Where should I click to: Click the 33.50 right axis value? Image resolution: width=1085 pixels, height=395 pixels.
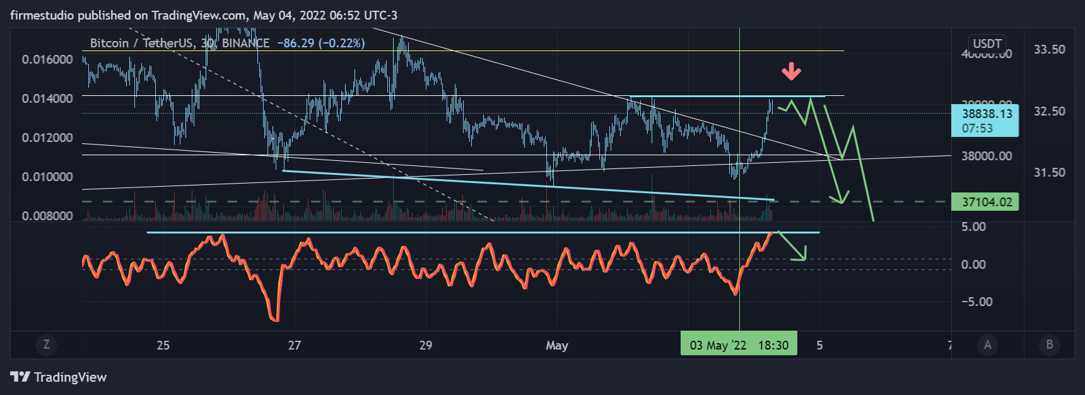coord(1050,49)
